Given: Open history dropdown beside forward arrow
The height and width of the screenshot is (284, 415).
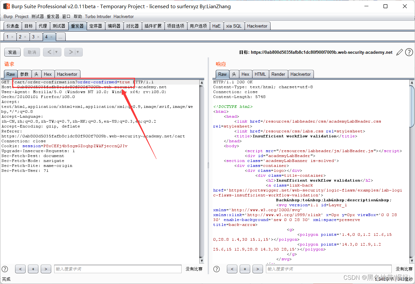Looking at the screenshot, I should pos(78,52).
